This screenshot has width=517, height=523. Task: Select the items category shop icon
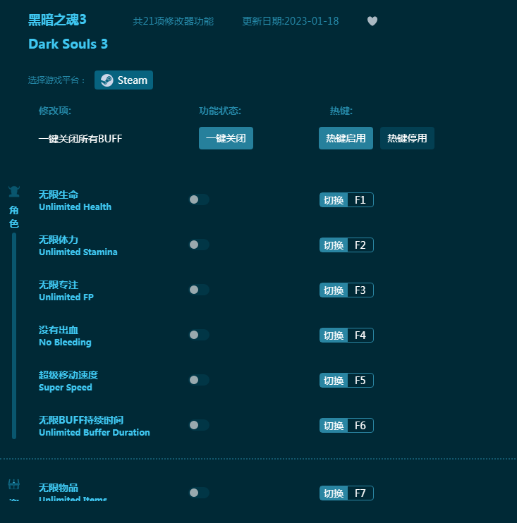pyautogui.click(x=14, y=484)
